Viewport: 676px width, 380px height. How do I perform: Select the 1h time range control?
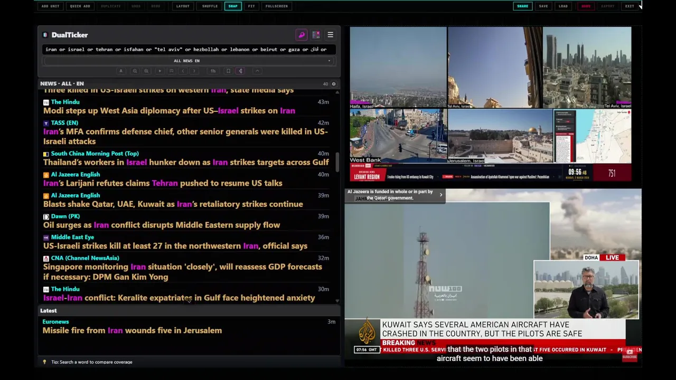pos(213,71)
